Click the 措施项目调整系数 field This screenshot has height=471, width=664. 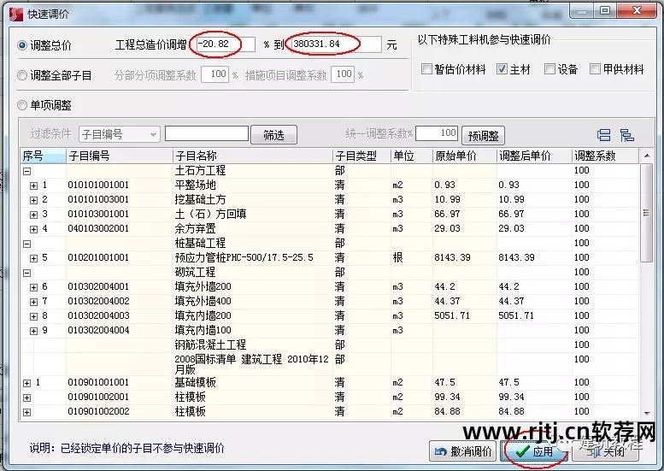click(343, 74)
